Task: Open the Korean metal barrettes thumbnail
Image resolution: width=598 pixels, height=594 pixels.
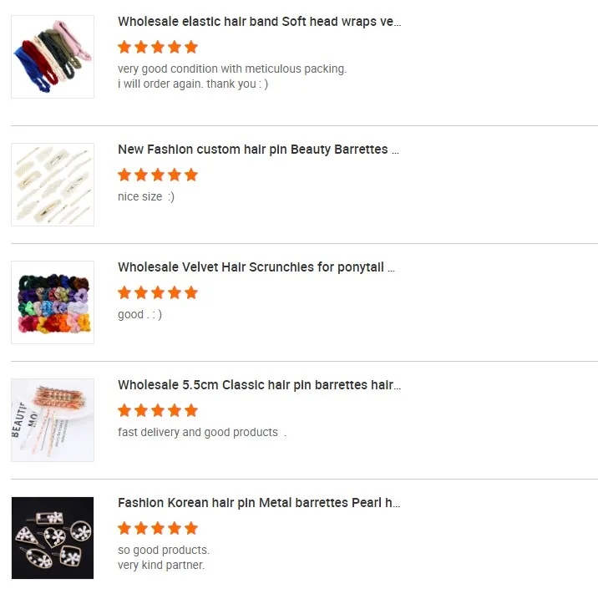Action: (x=53, y=538)
